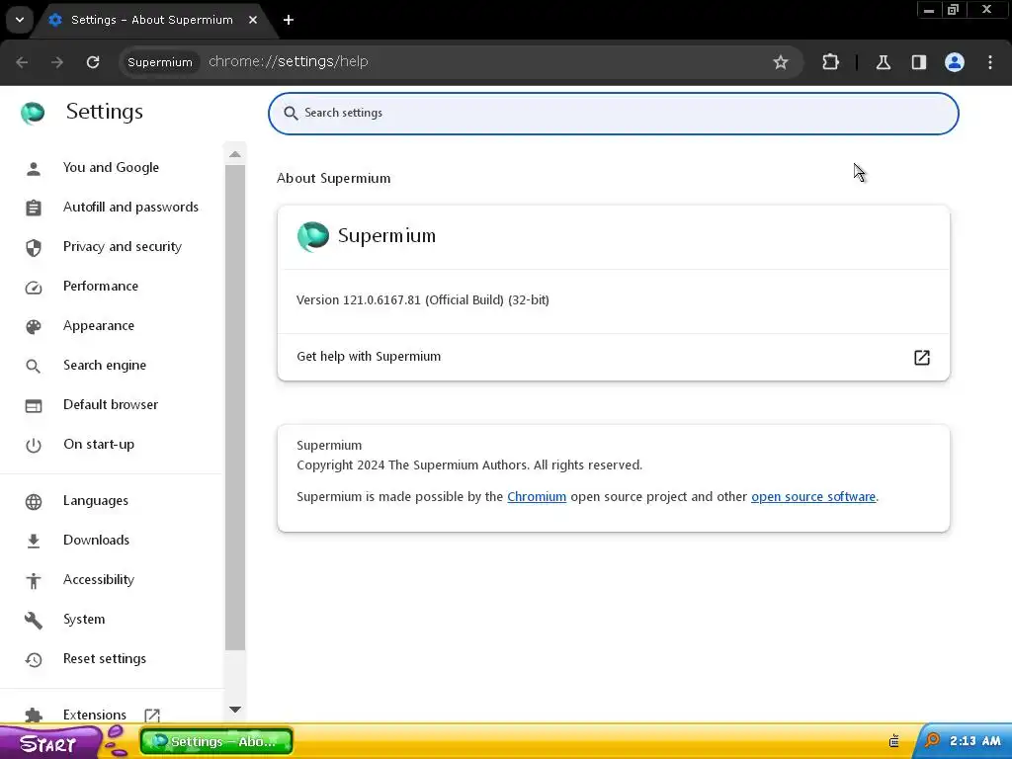Click the external-link icon next to Extensions
Viewport: 1012px width, 759px height.
[x=152, y=716]
